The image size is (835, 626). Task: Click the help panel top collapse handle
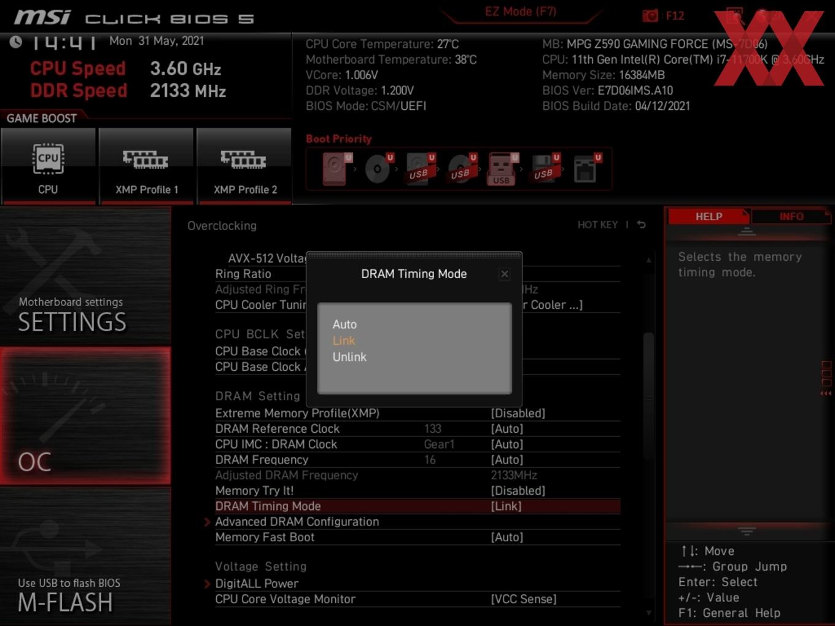[x=747, y=231]
